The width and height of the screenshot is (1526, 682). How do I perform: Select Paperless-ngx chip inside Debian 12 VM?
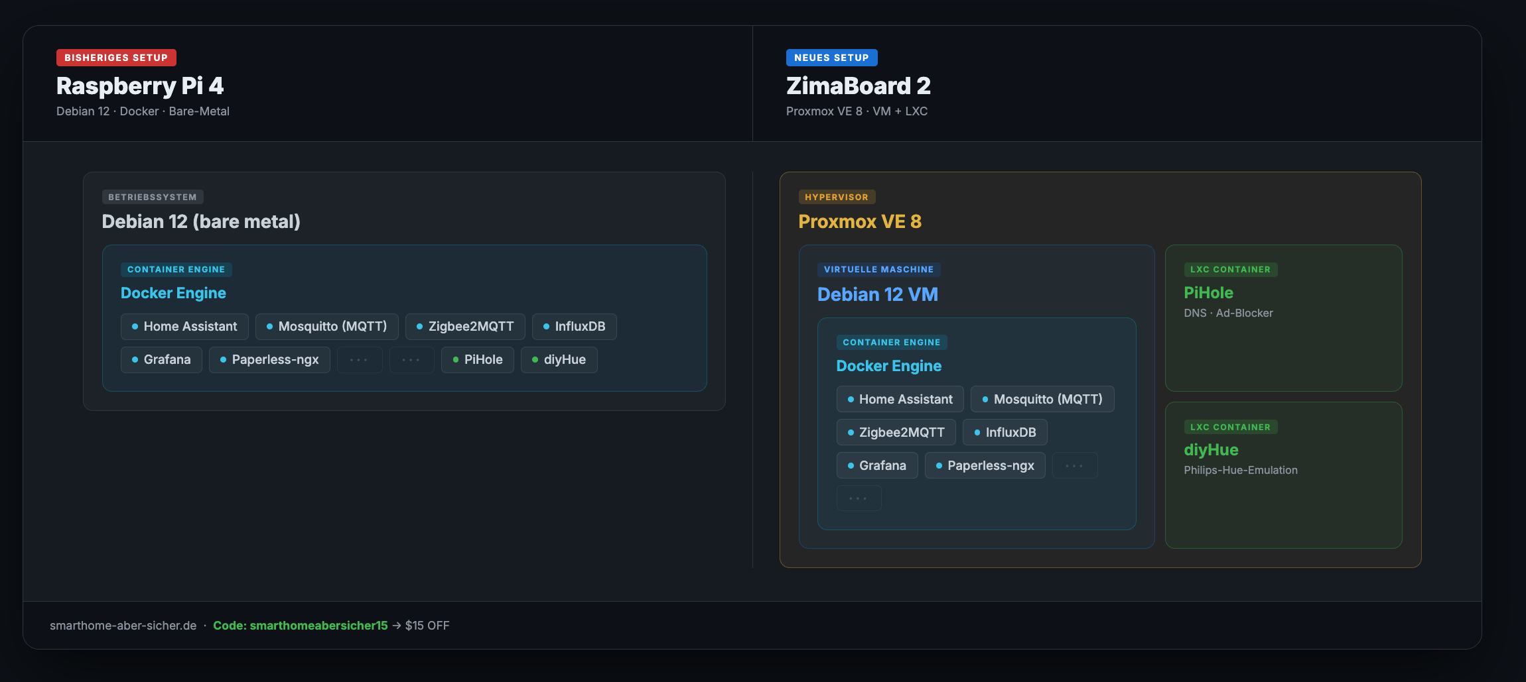[985, 465]
